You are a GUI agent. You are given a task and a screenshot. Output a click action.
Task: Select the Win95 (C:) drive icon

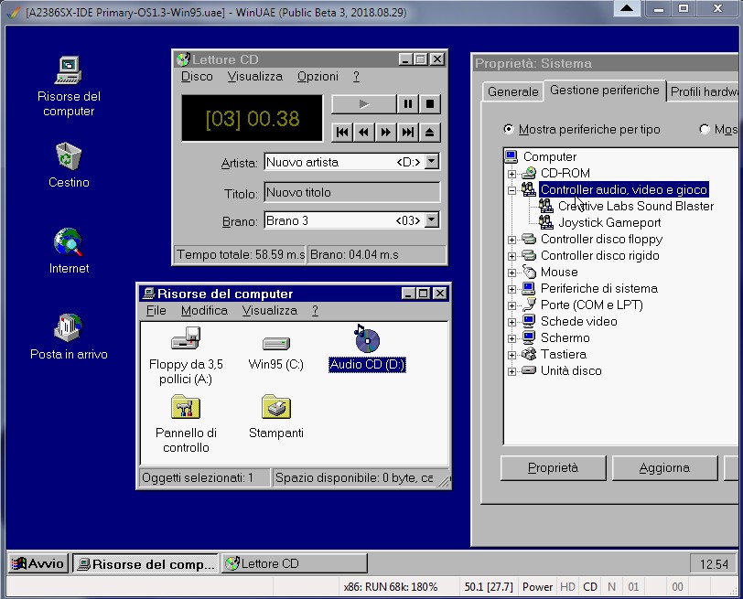click(275, 343)
